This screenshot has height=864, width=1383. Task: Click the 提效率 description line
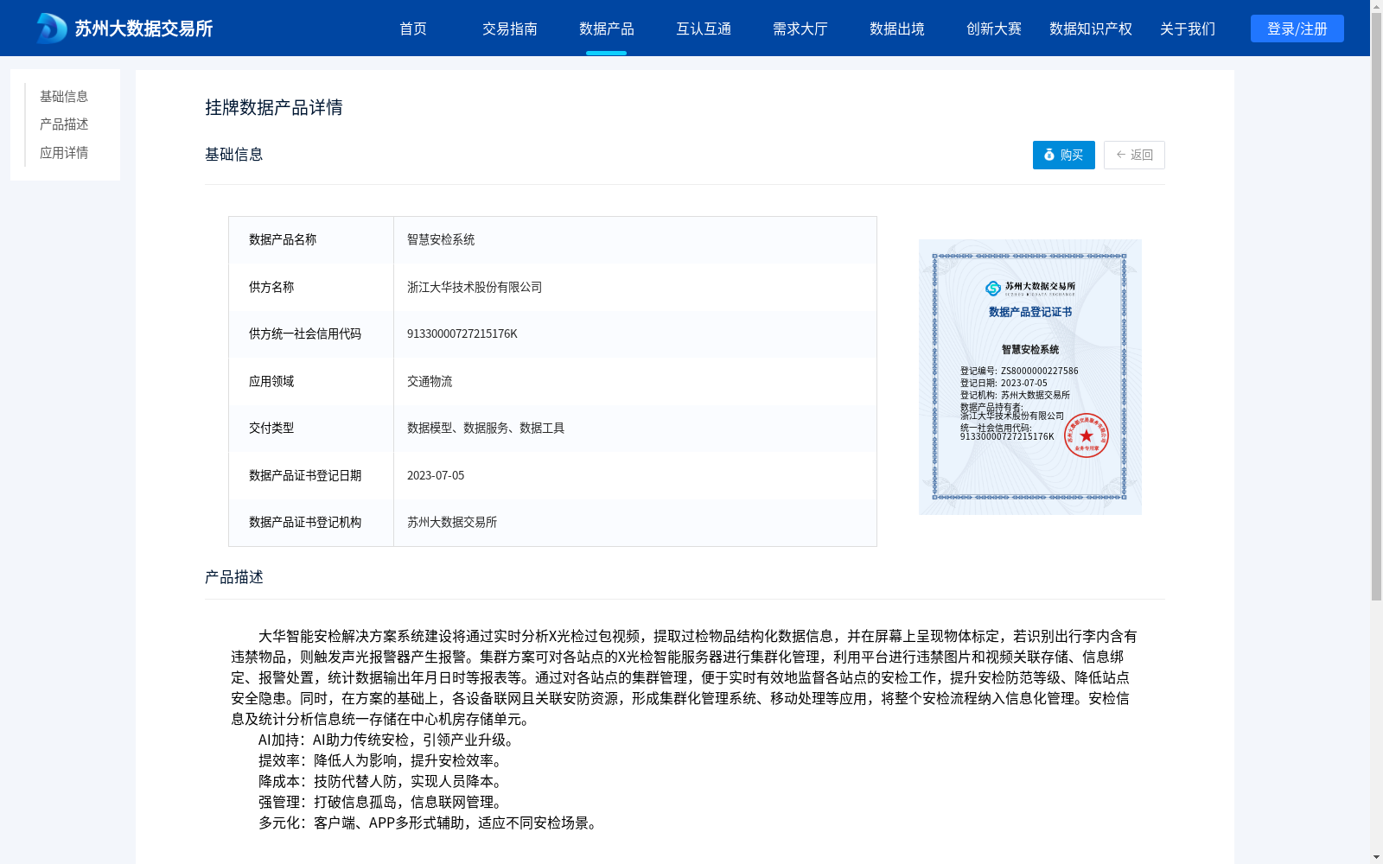pyautogui.click(x=383, y=760)
